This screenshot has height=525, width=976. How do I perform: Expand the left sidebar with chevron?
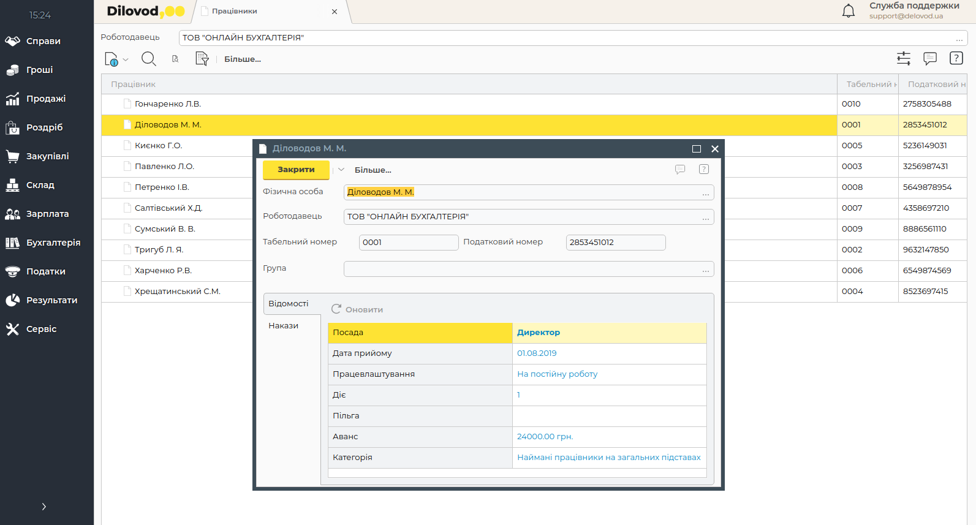click(44, 507)
